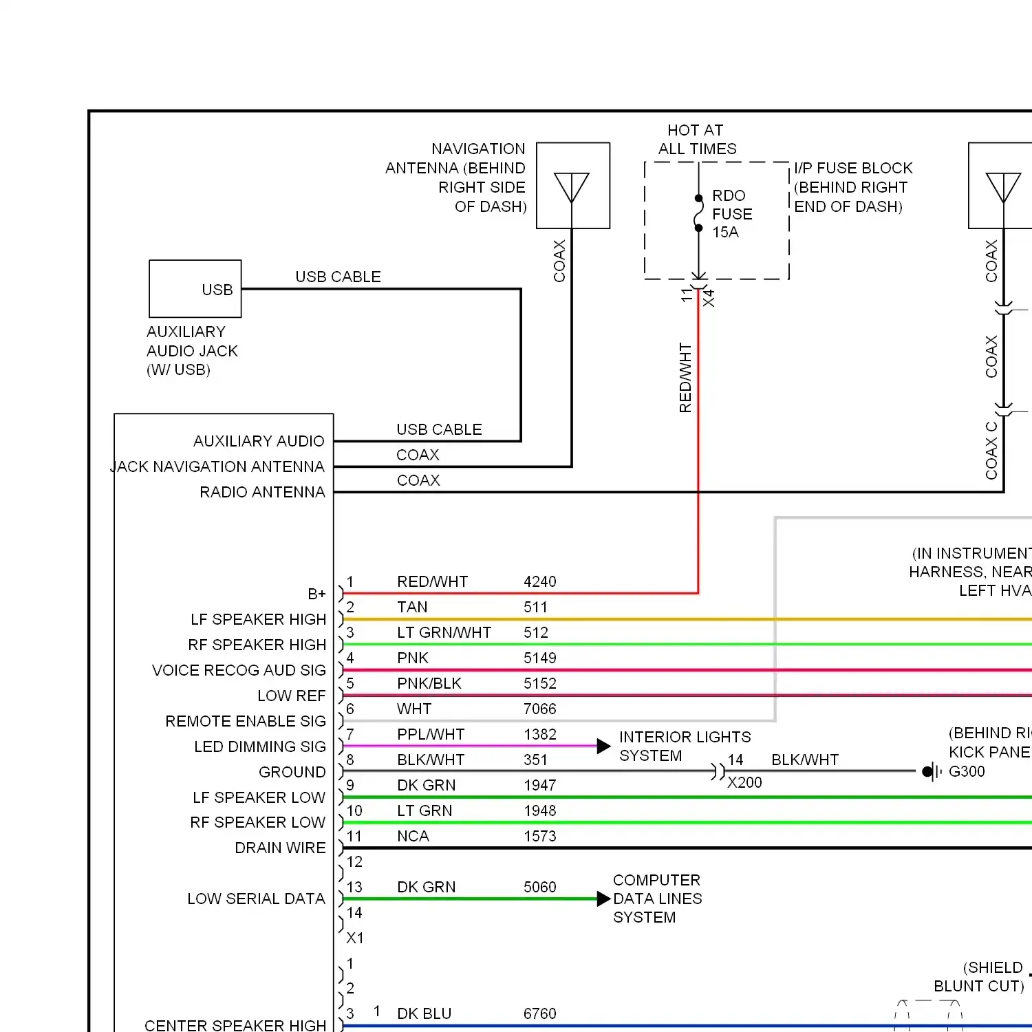Click circuit number 4240
The image size is (1032, 1032).
pyautogui.click(x=539, y=581)
